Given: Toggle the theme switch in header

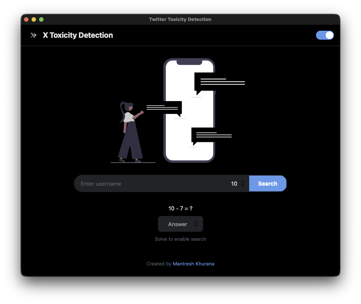Looking at the screenshot, I should (x=325, y=35).
